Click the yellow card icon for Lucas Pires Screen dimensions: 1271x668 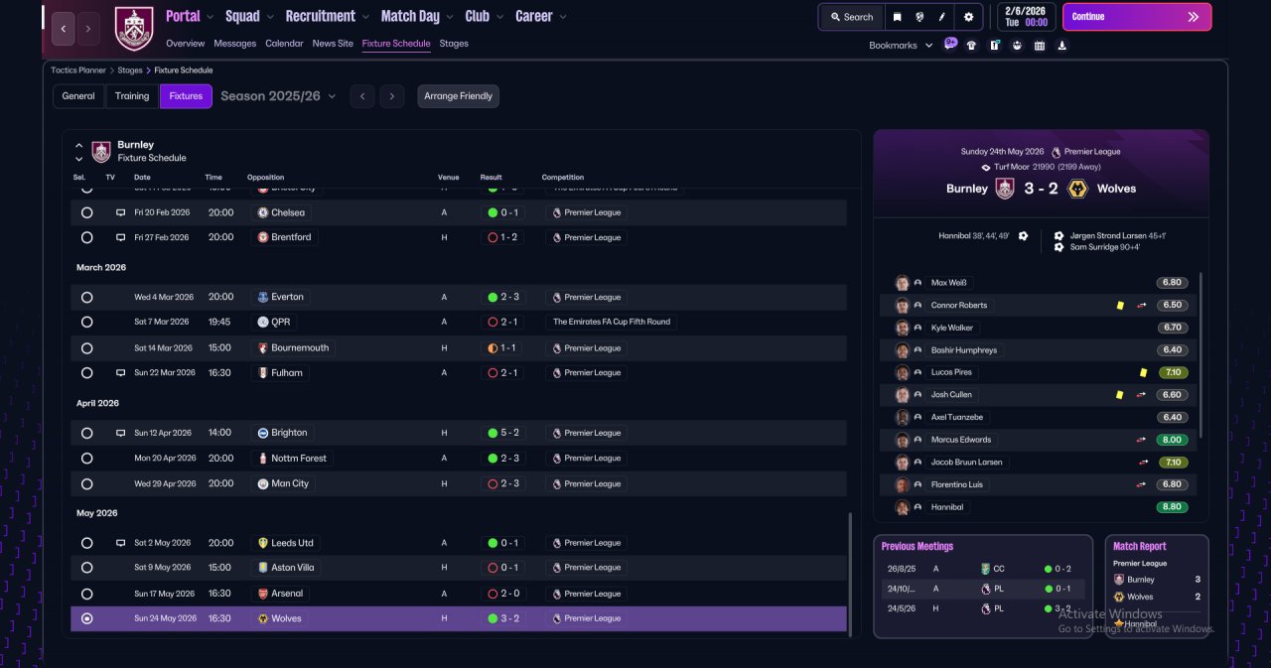1144,372
